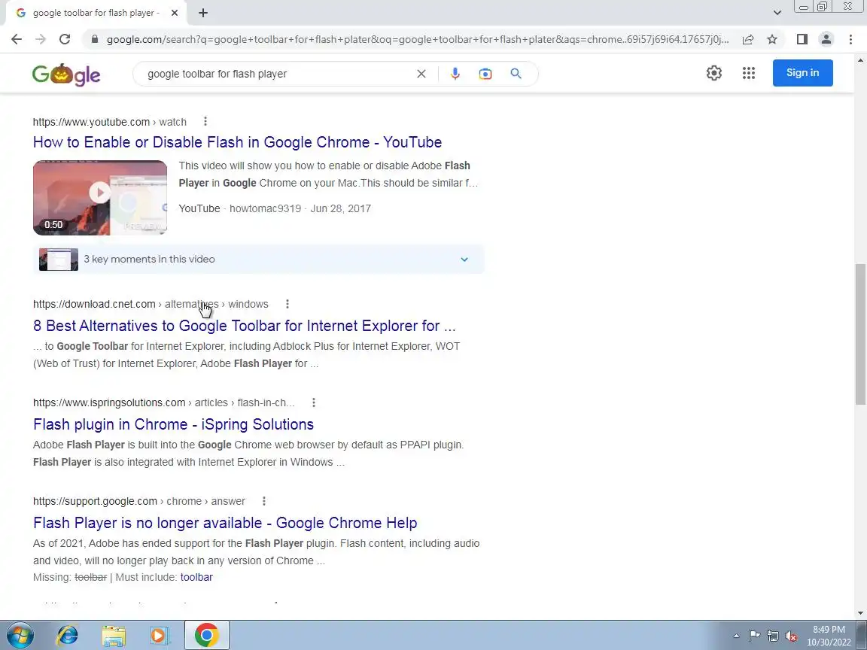
Task: Click the key moments small thumbnail
Action: [x=59, y=260]
